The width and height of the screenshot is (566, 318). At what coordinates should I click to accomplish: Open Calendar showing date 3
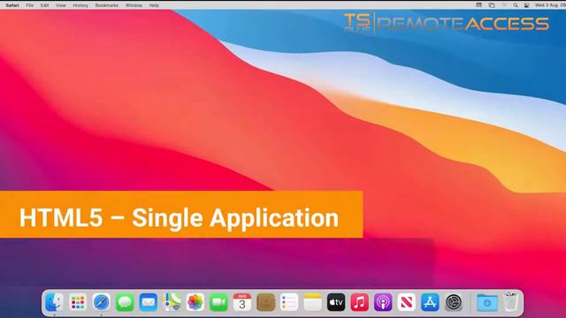pos(242,302)
